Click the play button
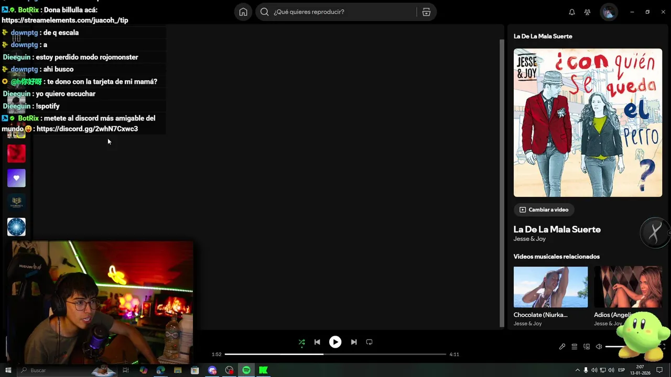Image resolution: width=671 pixels, height=377 pixels. pyautogui.click(x=335, y=342)
